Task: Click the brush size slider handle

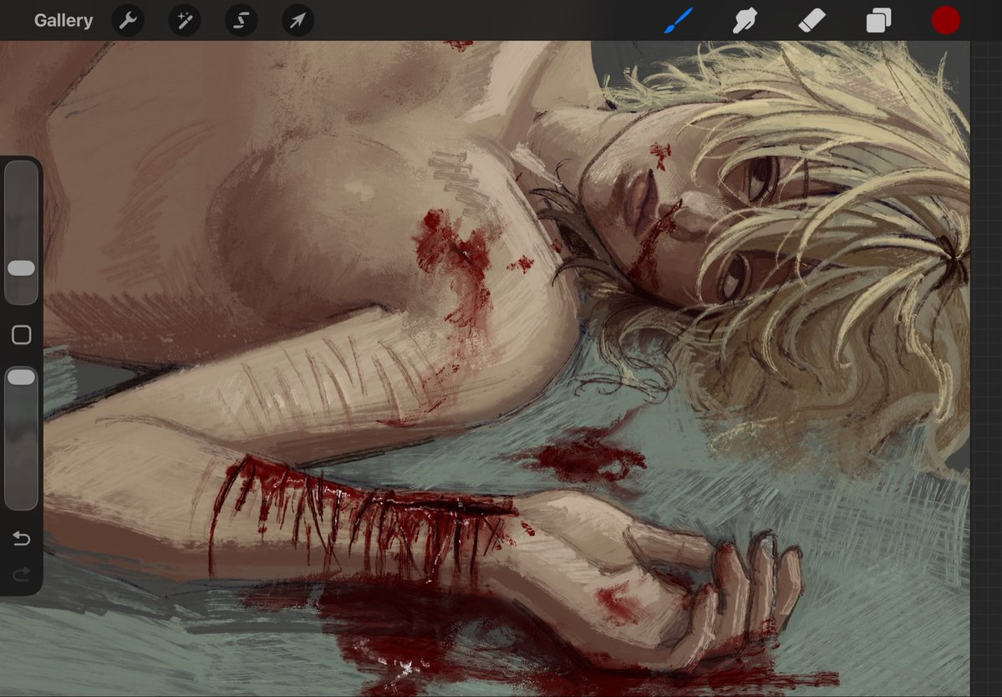Action: click(x=21, y=268)
